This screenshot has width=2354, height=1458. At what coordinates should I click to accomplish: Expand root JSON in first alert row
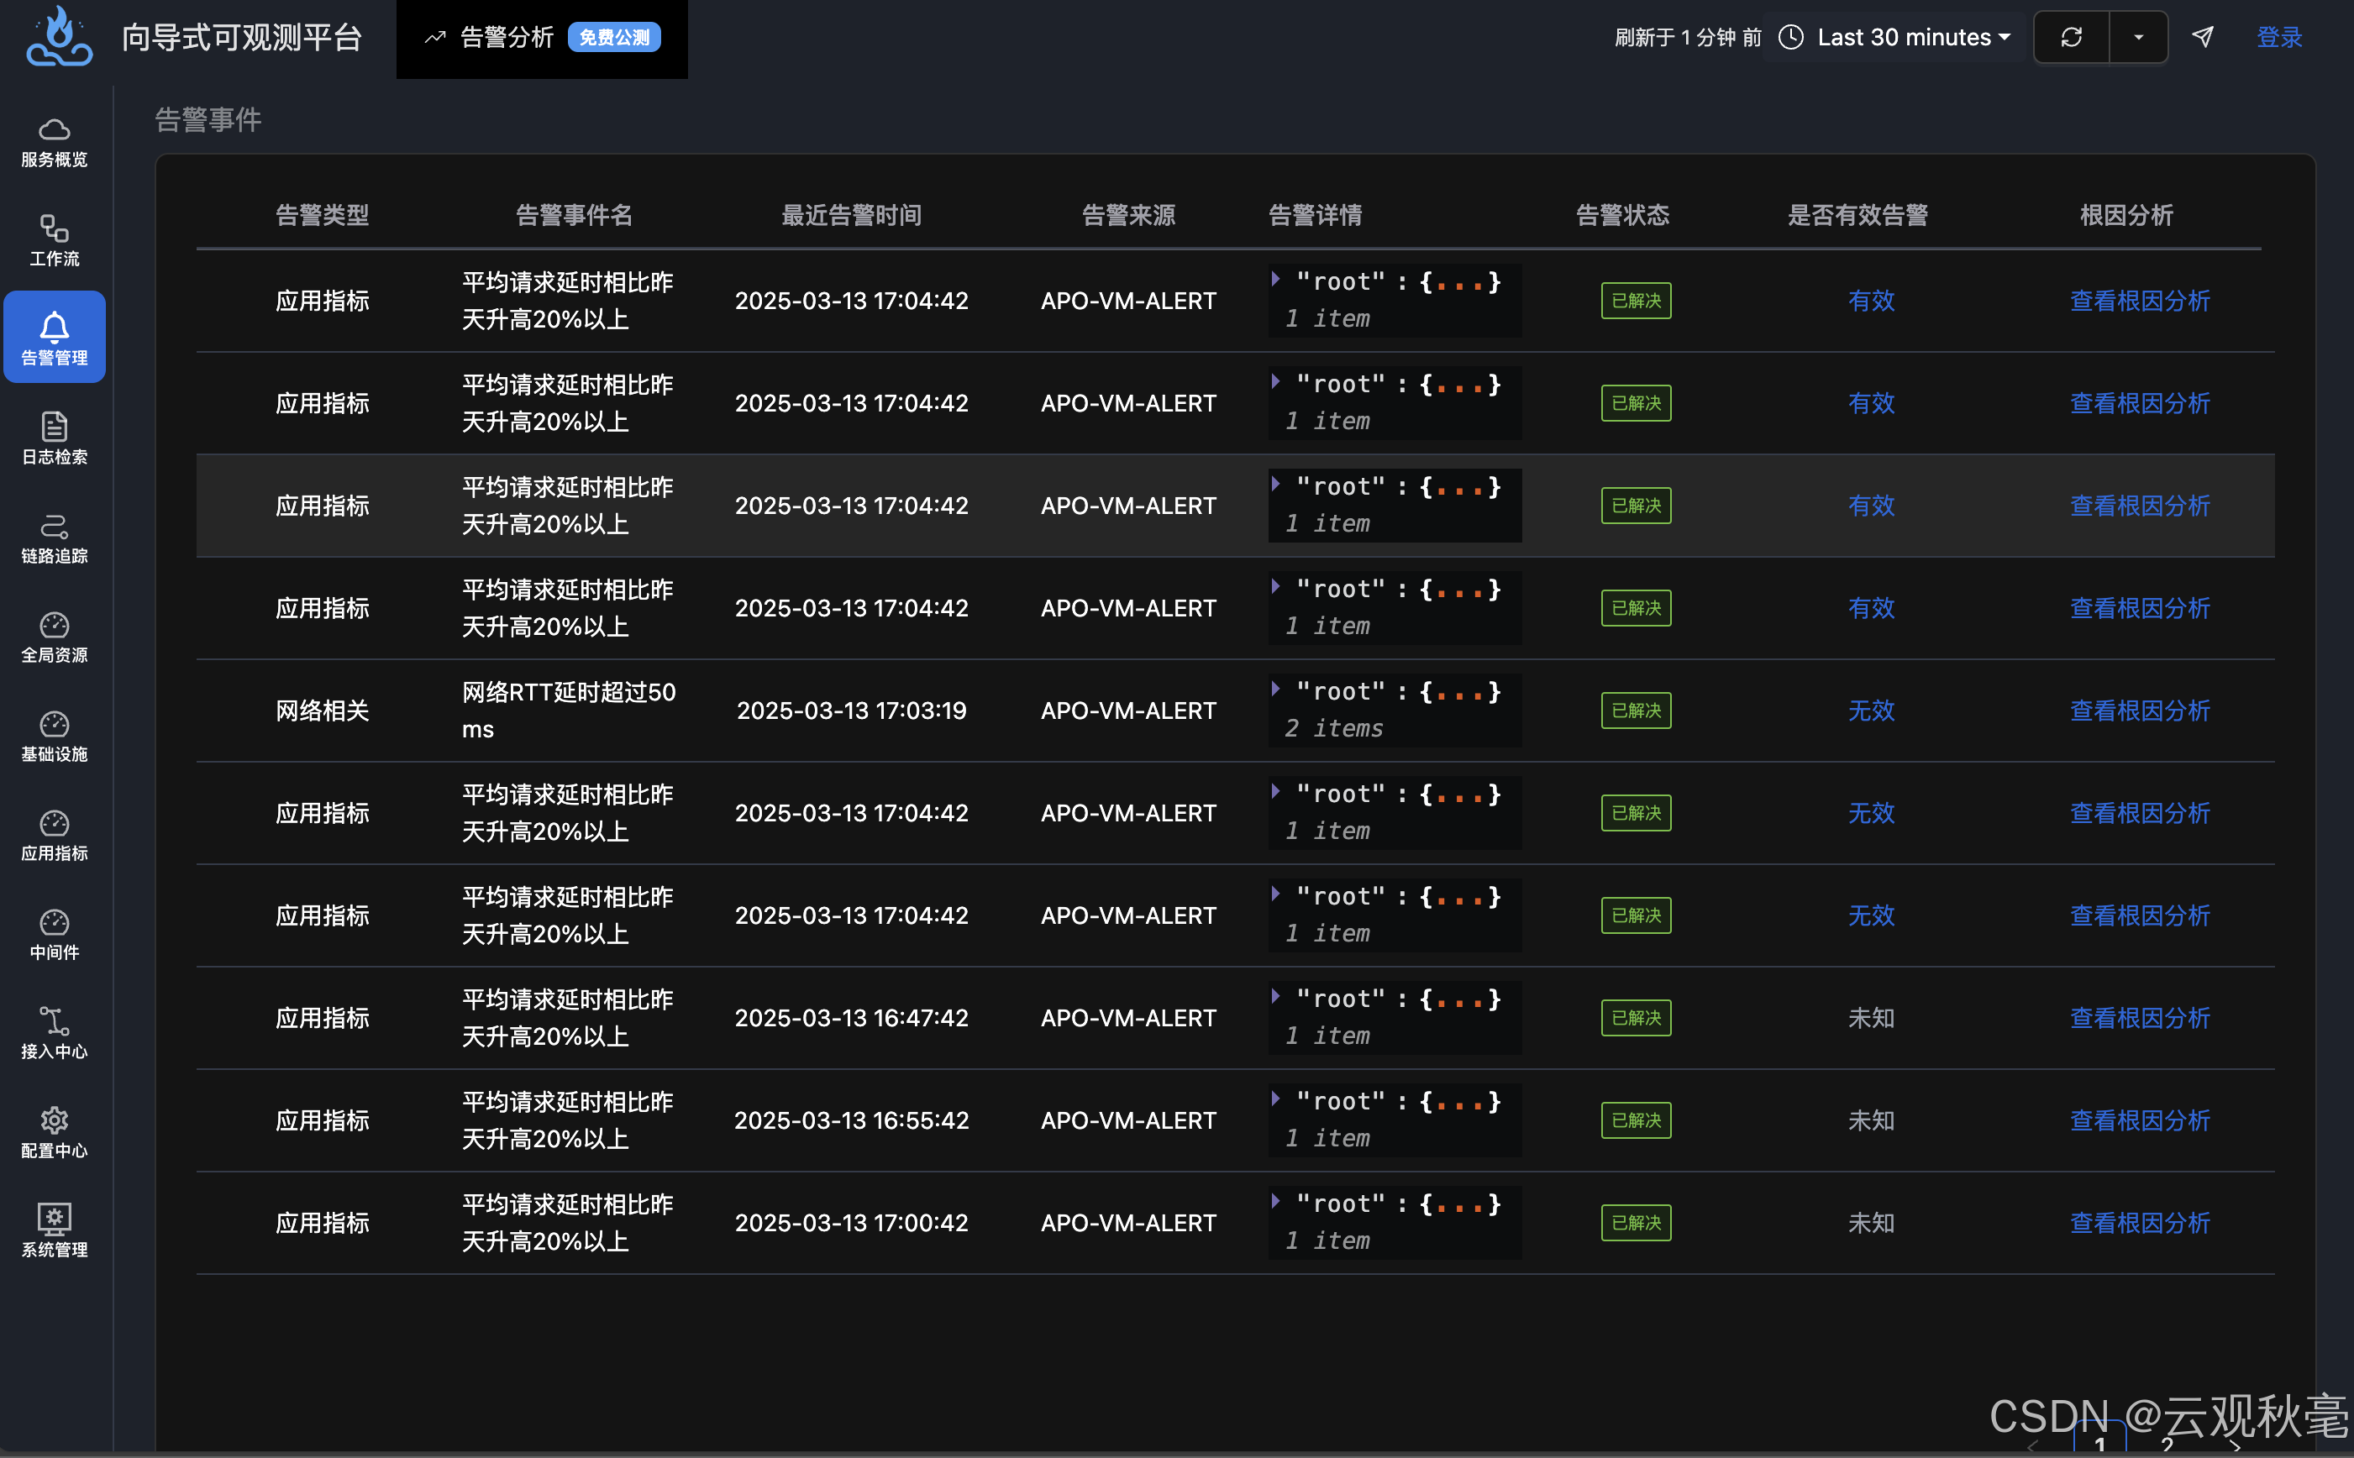(x=1276, y=280)
